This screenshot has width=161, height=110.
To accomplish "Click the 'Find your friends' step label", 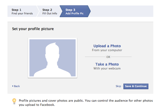I will click(x=22, y=14).
